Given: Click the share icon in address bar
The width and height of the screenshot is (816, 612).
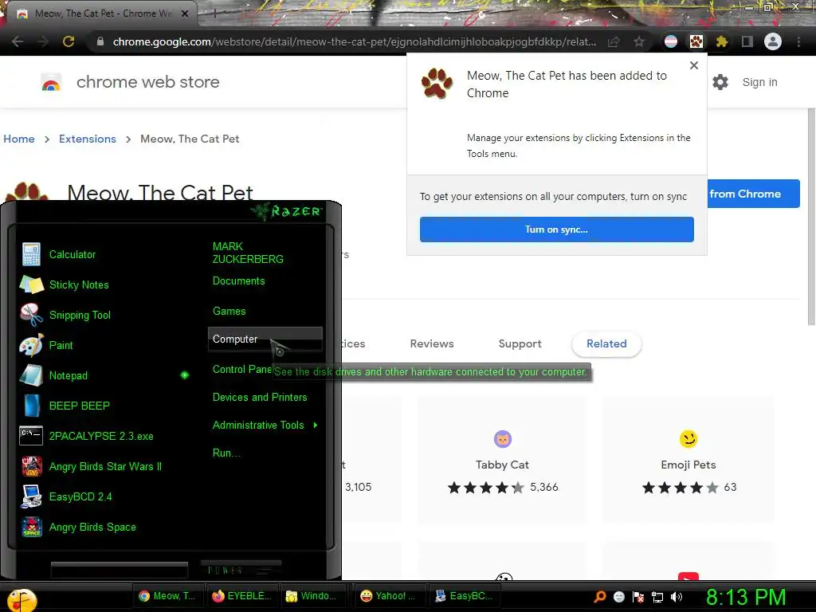Looking at the screenshot, I should point(614,41).
